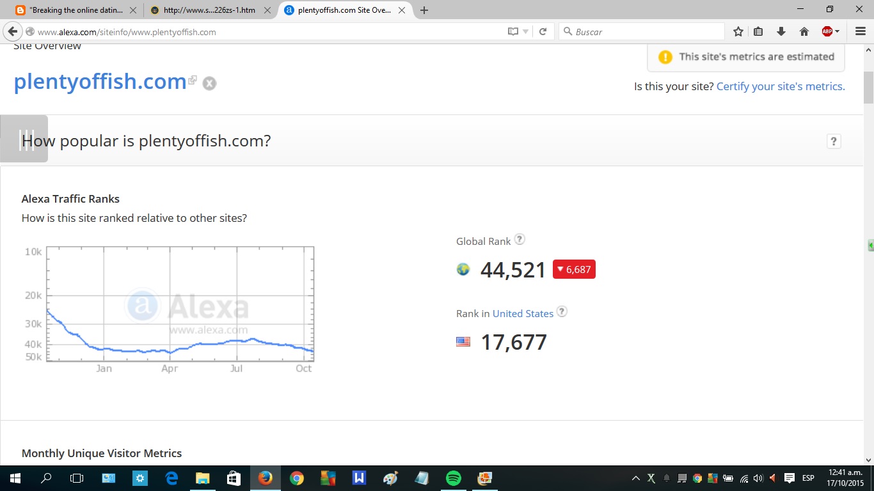The width and height of the screenshot is (874, 491).
Task: Open a new tab with plus button
Action: click(x=424, y=10)
